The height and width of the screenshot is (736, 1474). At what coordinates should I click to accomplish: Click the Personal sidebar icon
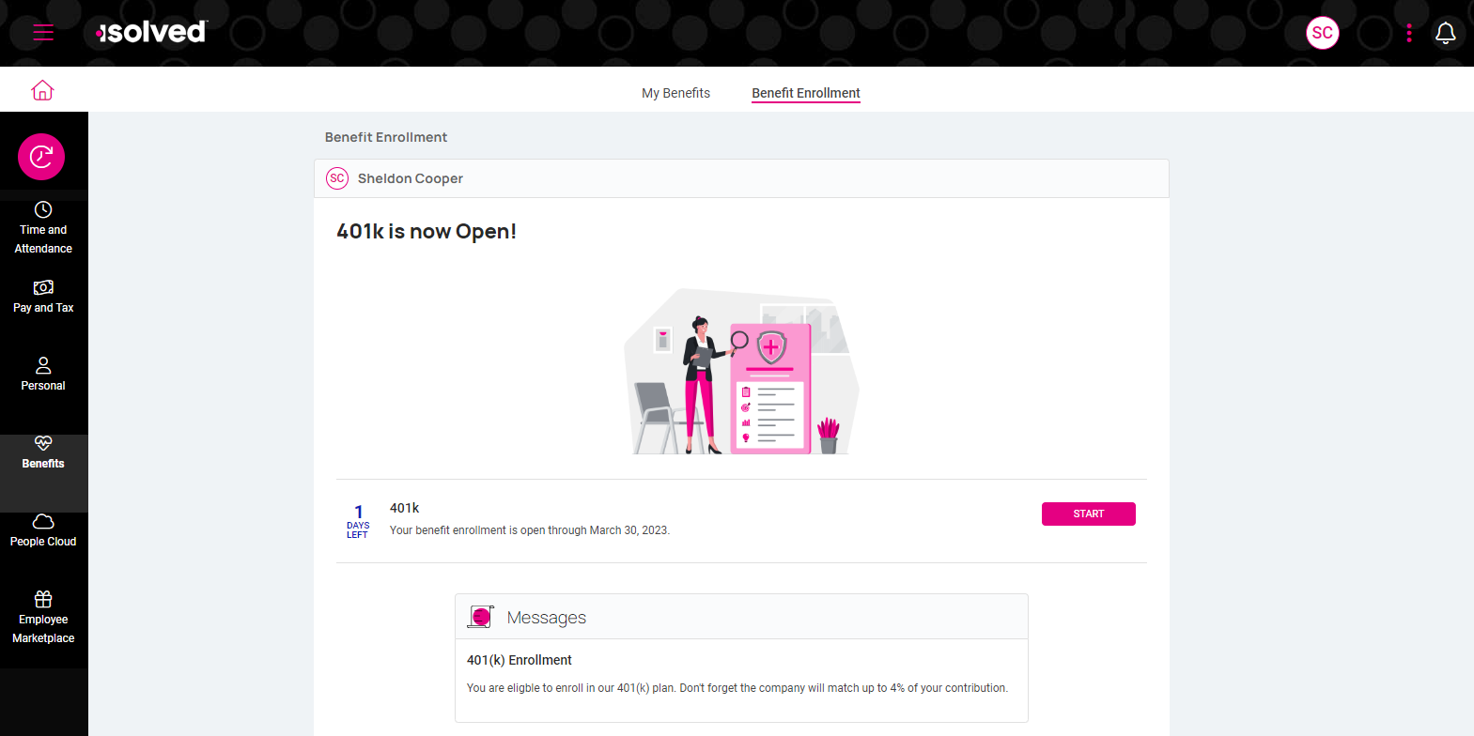coord(43,374)
